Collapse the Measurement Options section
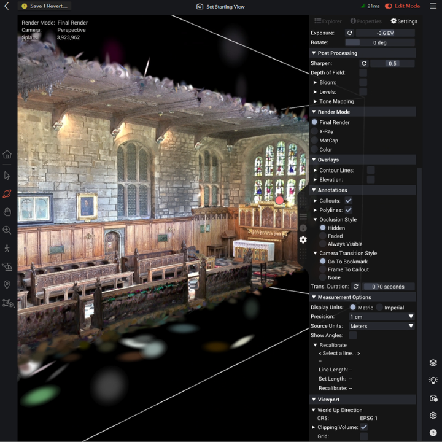This screenshot has height=442, width=442. tap(314, 297)
